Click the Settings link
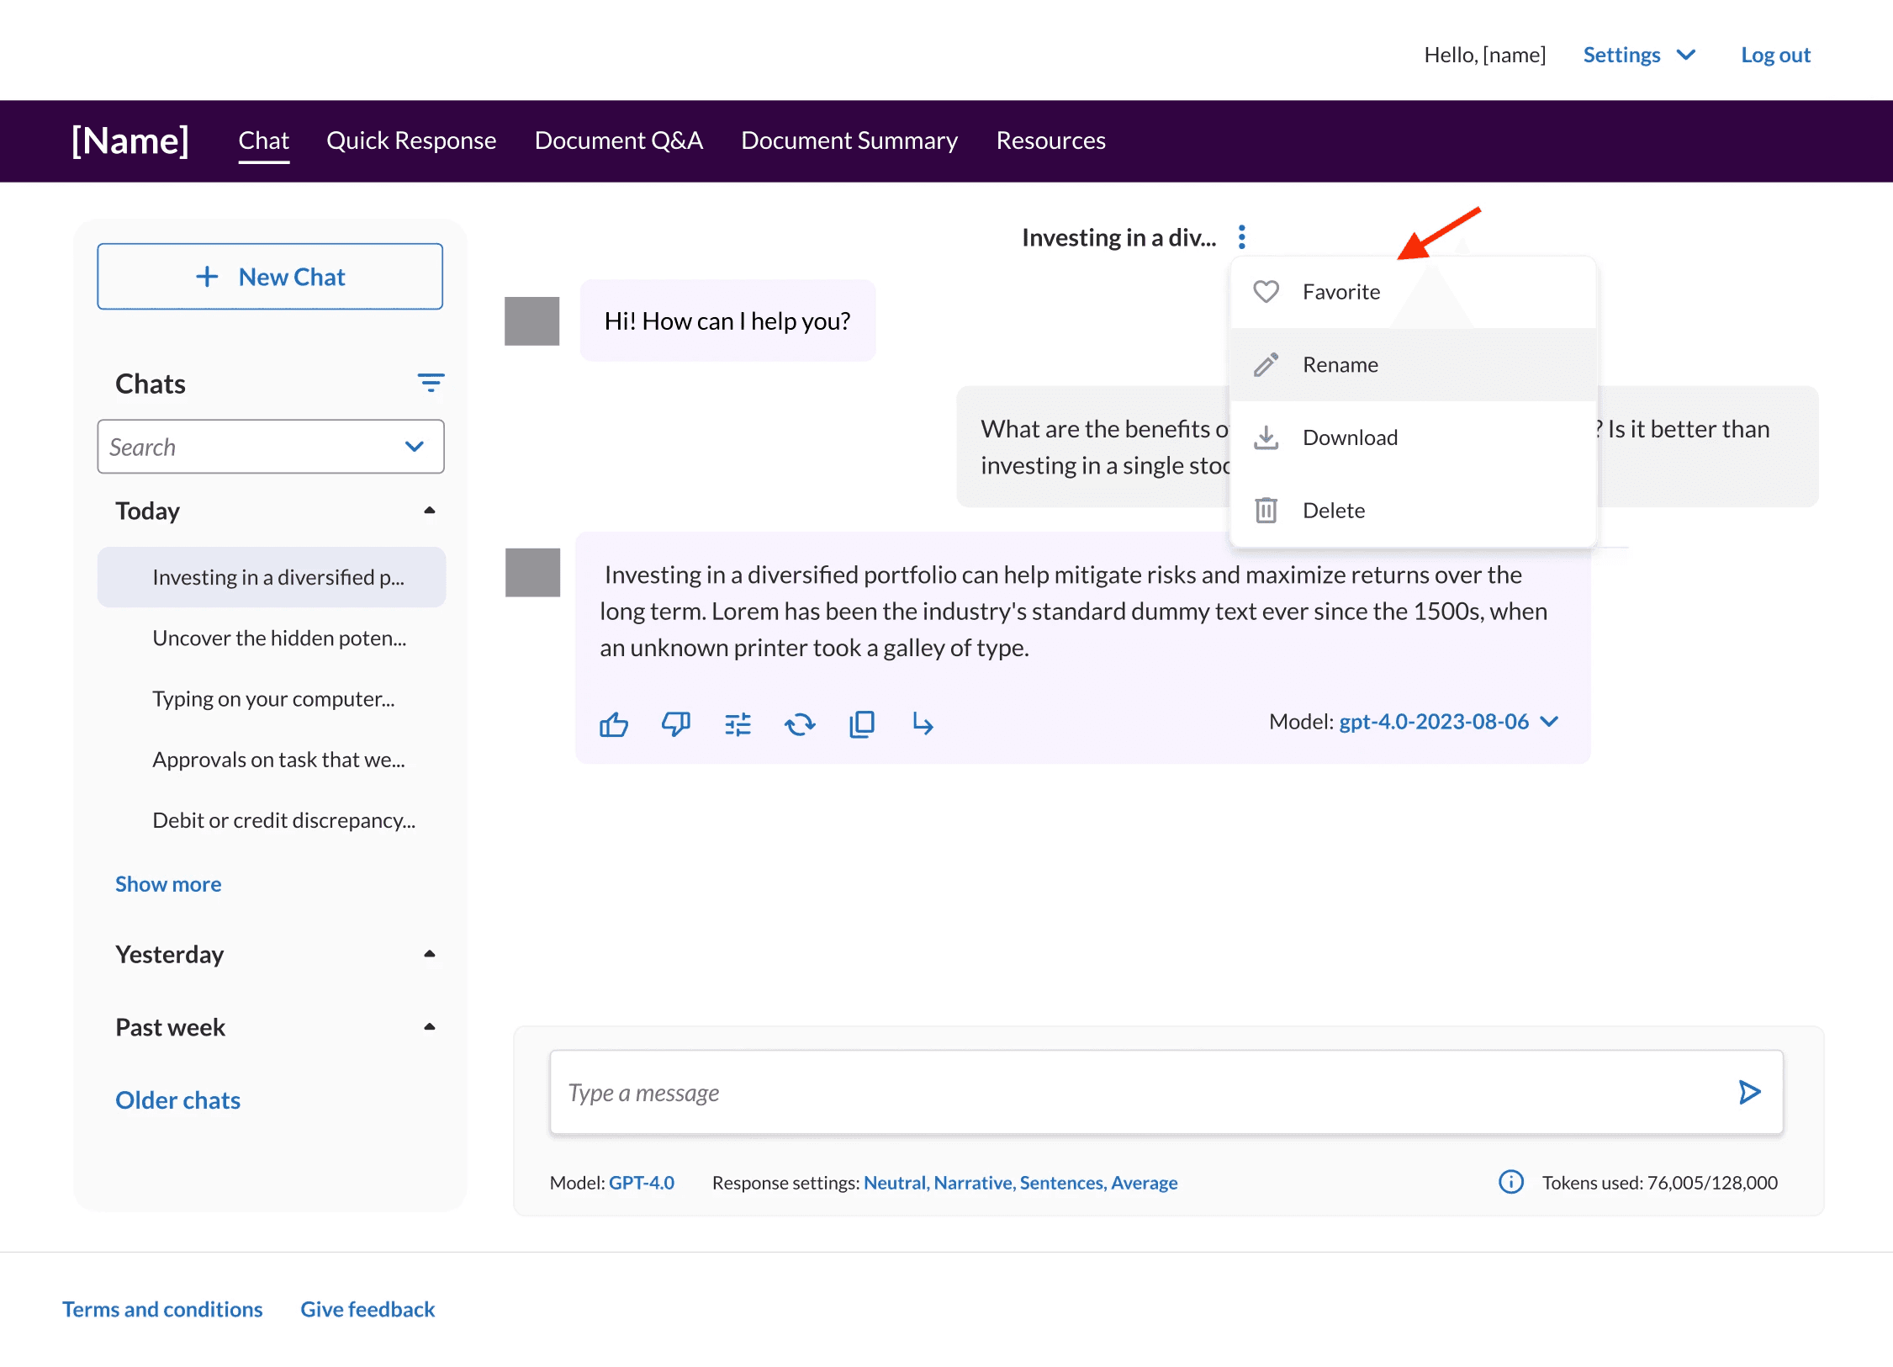1893x1367 pixels. (1621, 55)
